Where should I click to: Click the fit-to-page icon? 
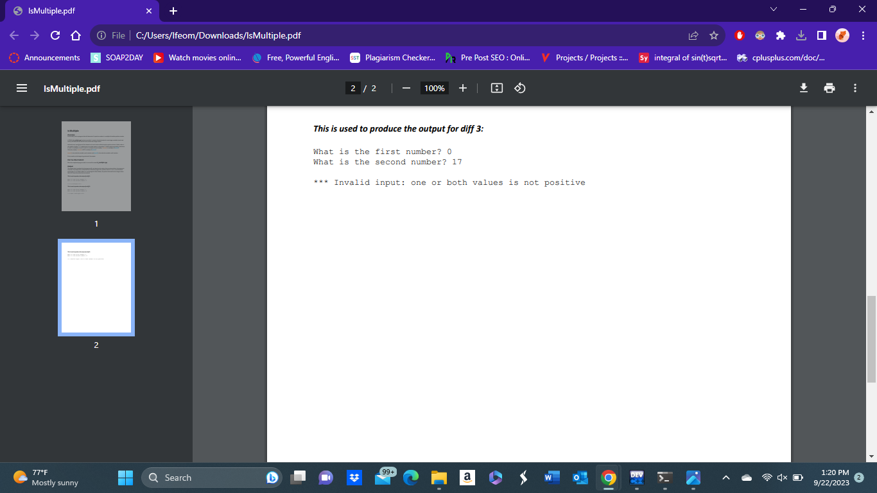(496, 88)
